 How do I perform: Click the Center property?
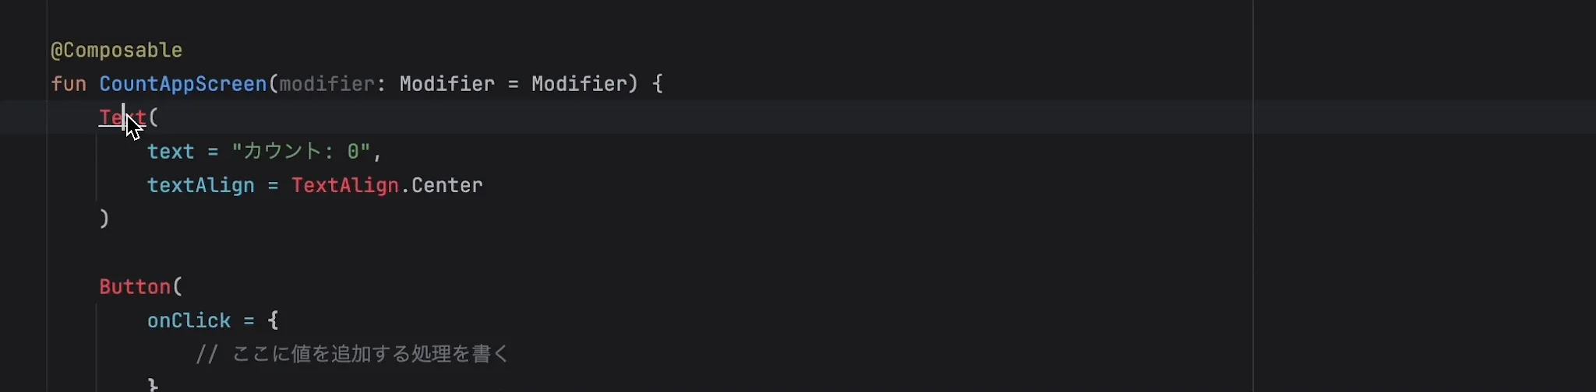[x=447, y=186]
